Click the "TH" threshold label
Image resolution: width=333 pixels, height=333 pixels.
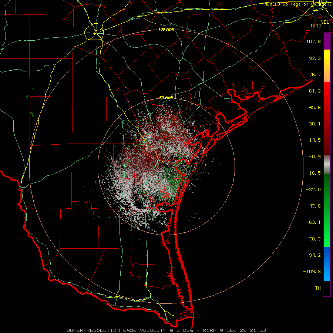(x=318, y=288)
